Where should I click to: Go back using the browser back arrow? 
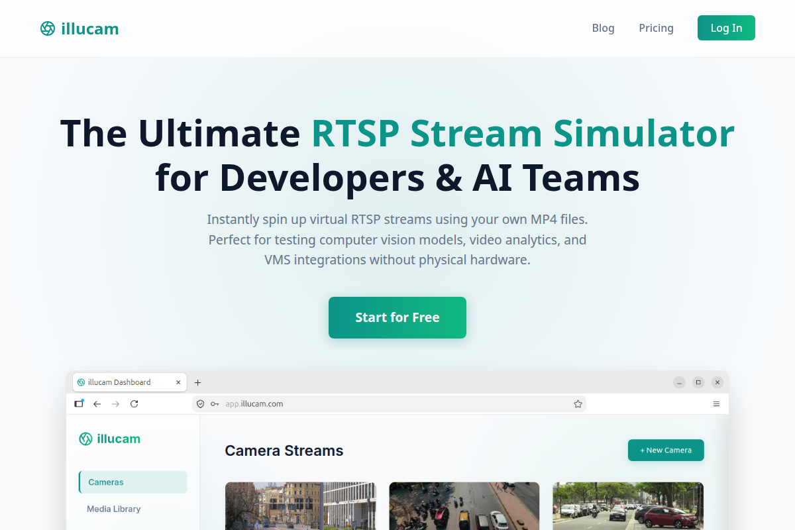97,403
